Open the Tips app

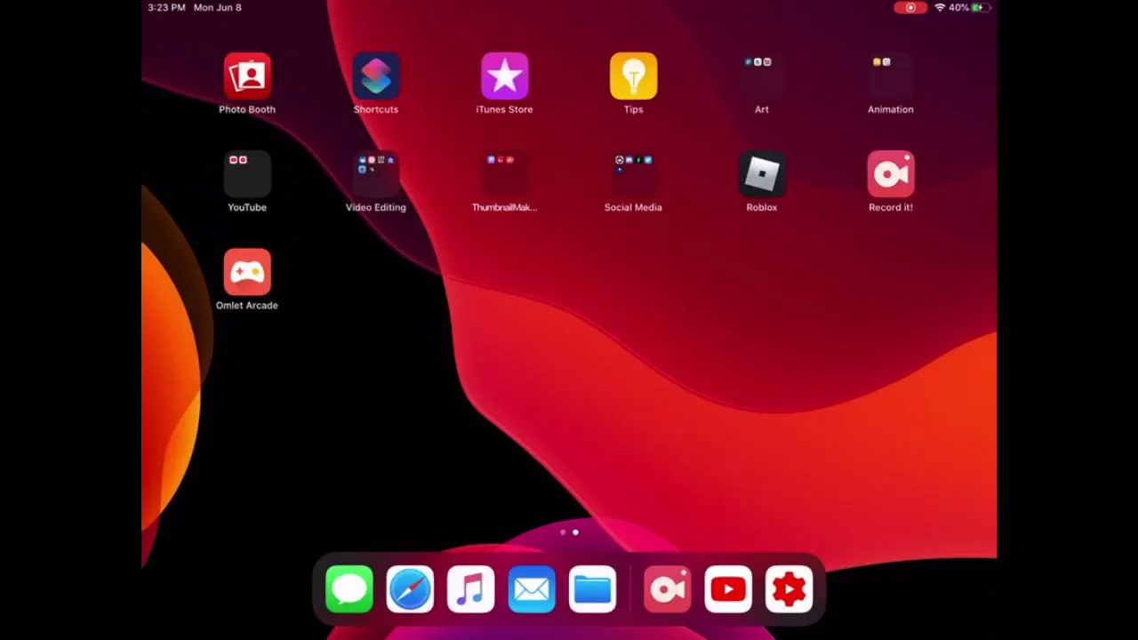pyautogui.click(x=633, y=76)
